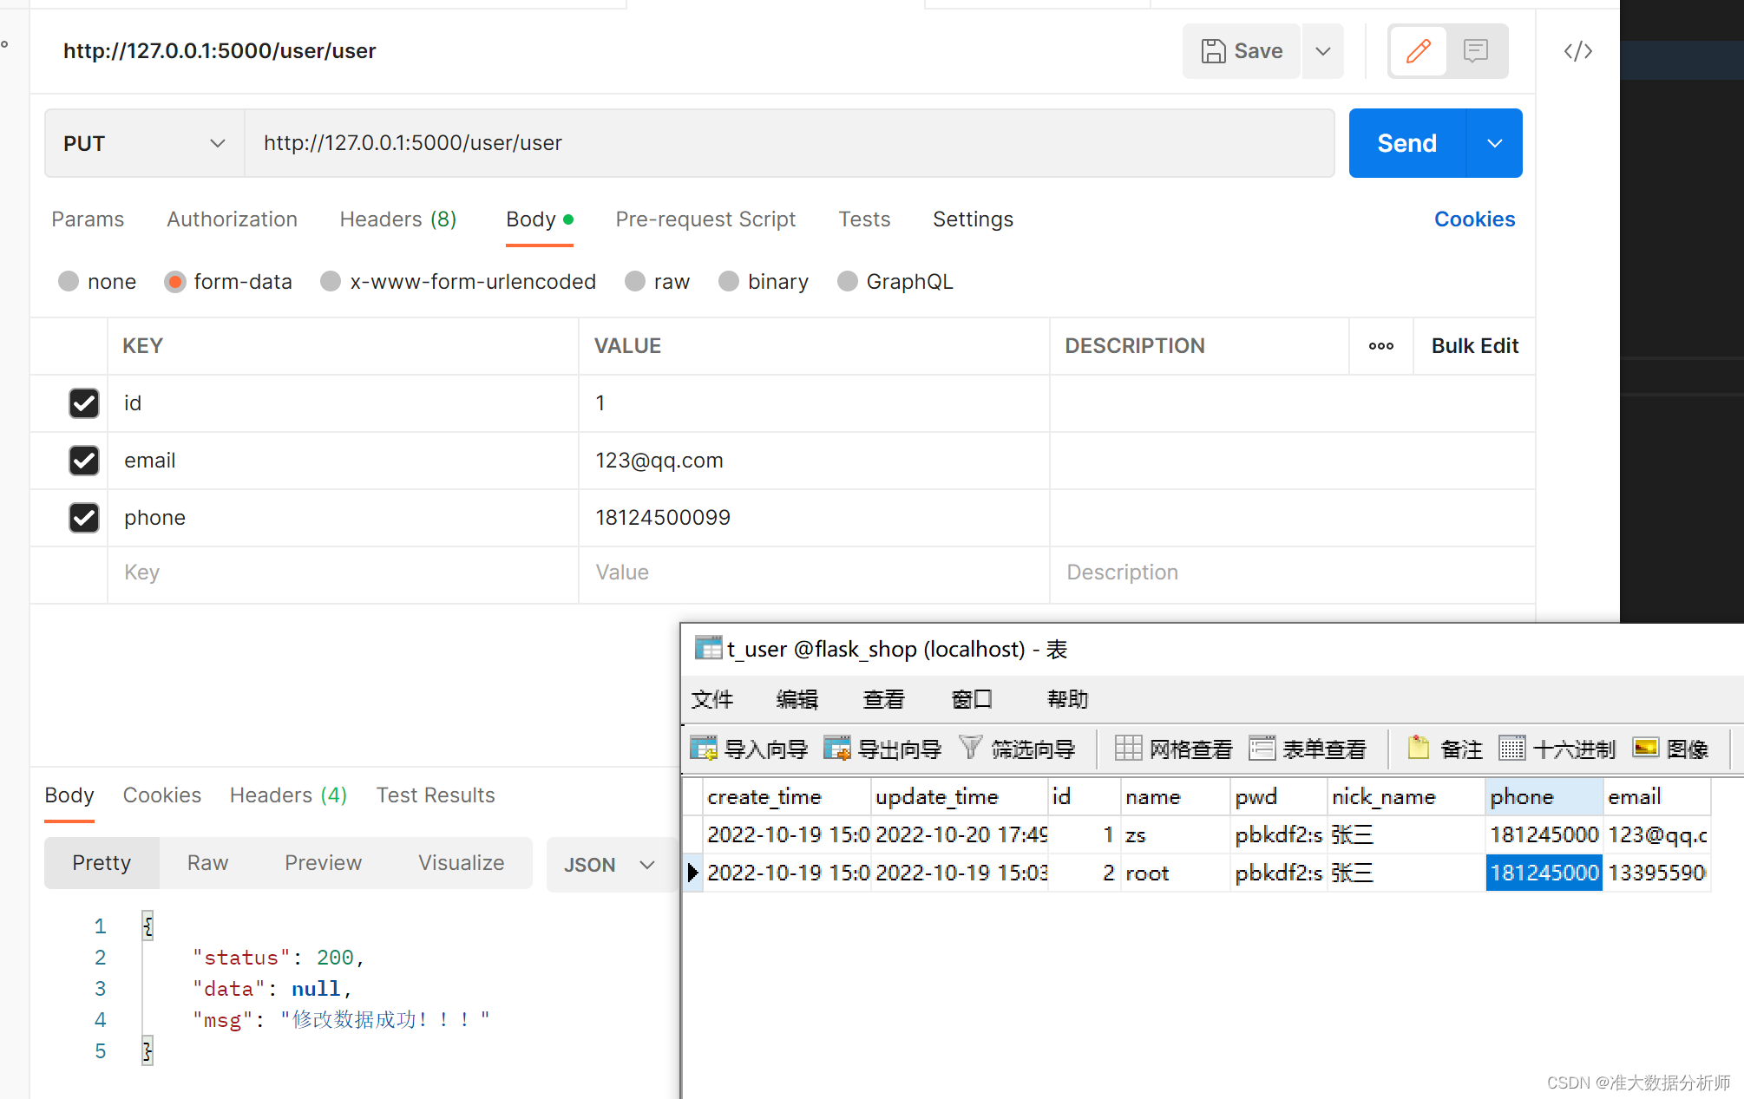Click the Bulk Edit icon in headers
The height and width of the screenshot is (1099, 1744).
(x=1473, y=344)
